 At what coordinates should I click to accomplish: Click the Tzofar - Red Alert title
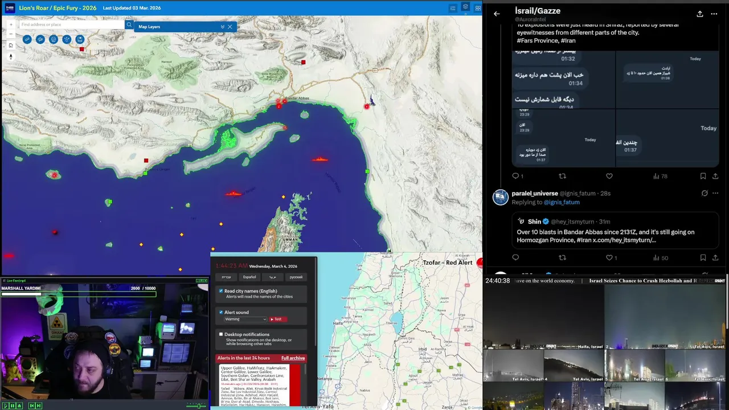pos(448,263)
